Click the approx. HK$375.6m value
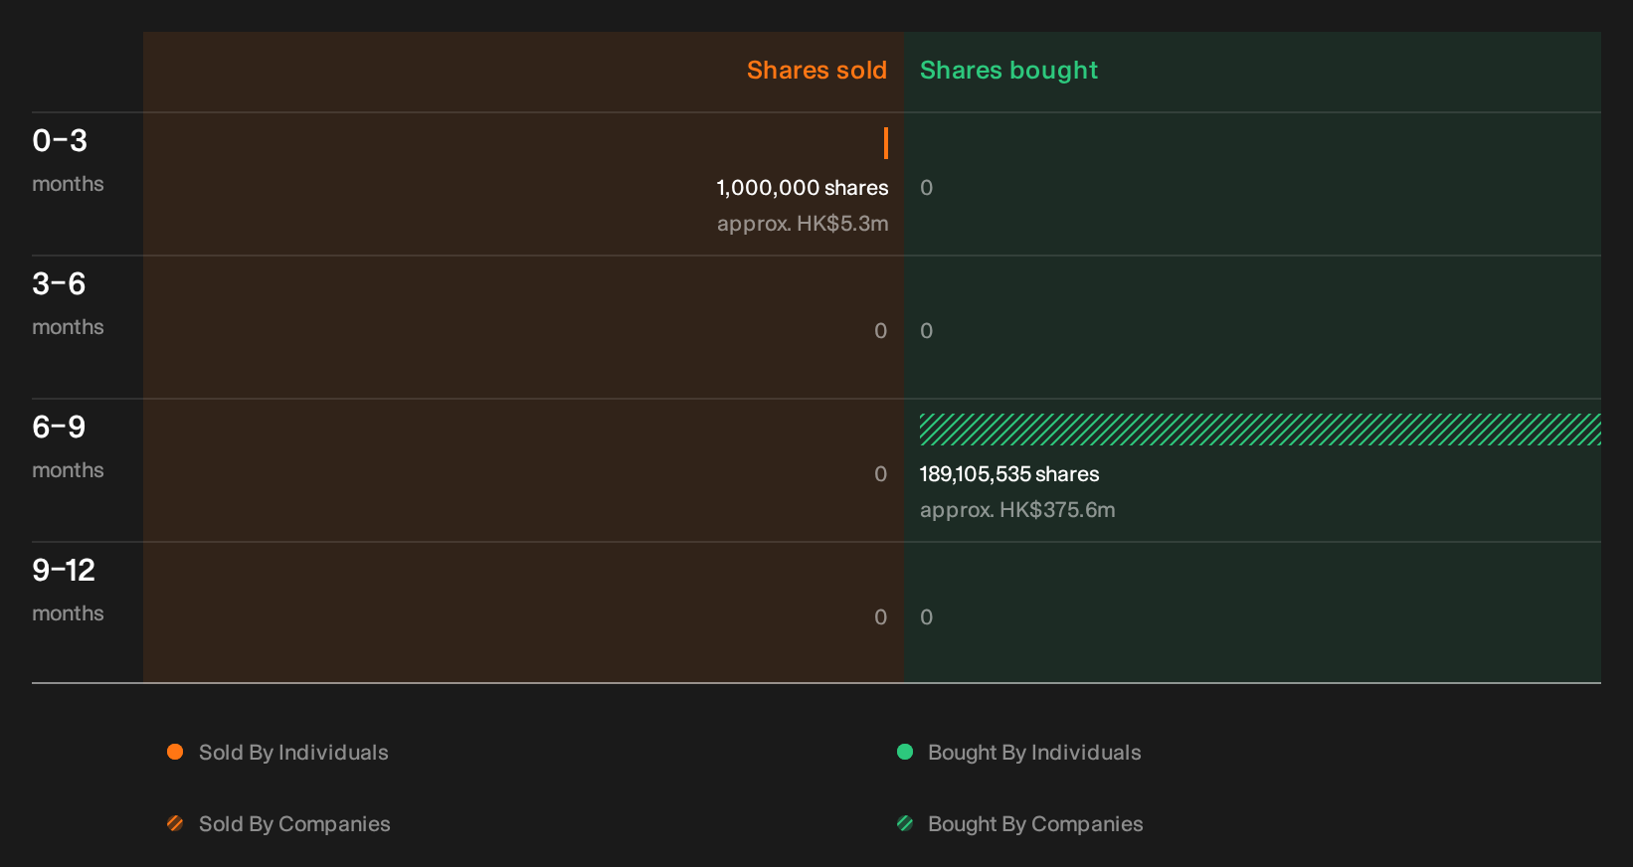Screen dimensions: 1633x867 (x=1017, y=510)
